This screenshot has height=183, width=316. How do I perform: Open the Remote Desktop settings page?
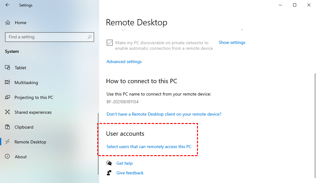pos(30,142)
